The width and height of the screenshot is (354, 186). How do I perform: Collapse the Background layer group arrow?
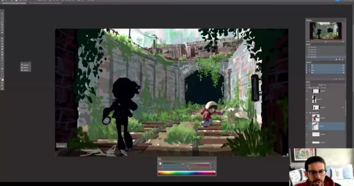click(x=308, y=113)
